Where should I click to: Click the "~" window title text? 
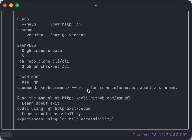click(96, 5)
